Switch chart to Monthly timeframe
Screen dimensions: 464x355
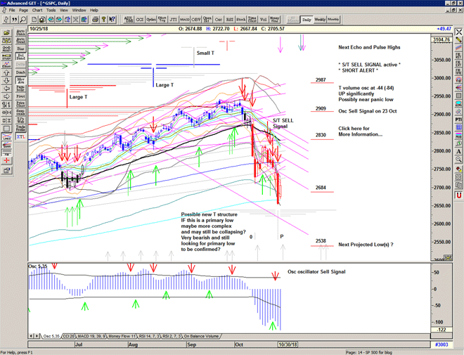[334, 20]
